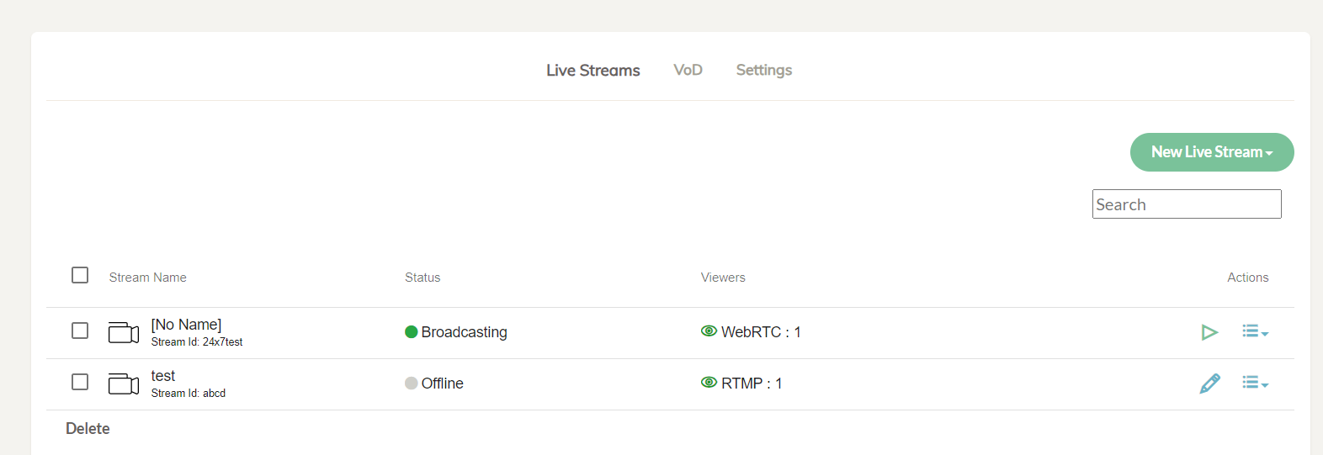Click the Status column header
The width and height of the screenshot is (1323, 455).
click(x=422, y=278)
